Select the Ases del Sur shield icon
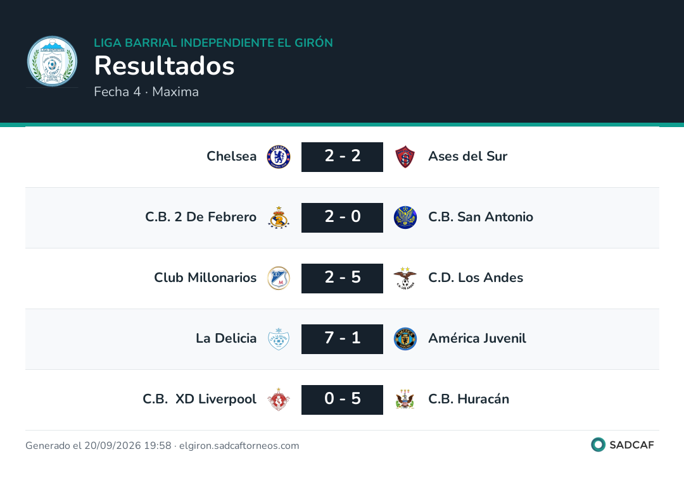 point(405,157)
